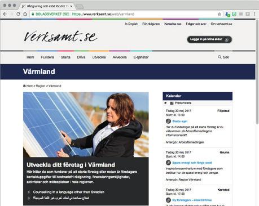Click the magnifier Sök search icon
This screenshot has width=259, height=206.
coord(220,57)
